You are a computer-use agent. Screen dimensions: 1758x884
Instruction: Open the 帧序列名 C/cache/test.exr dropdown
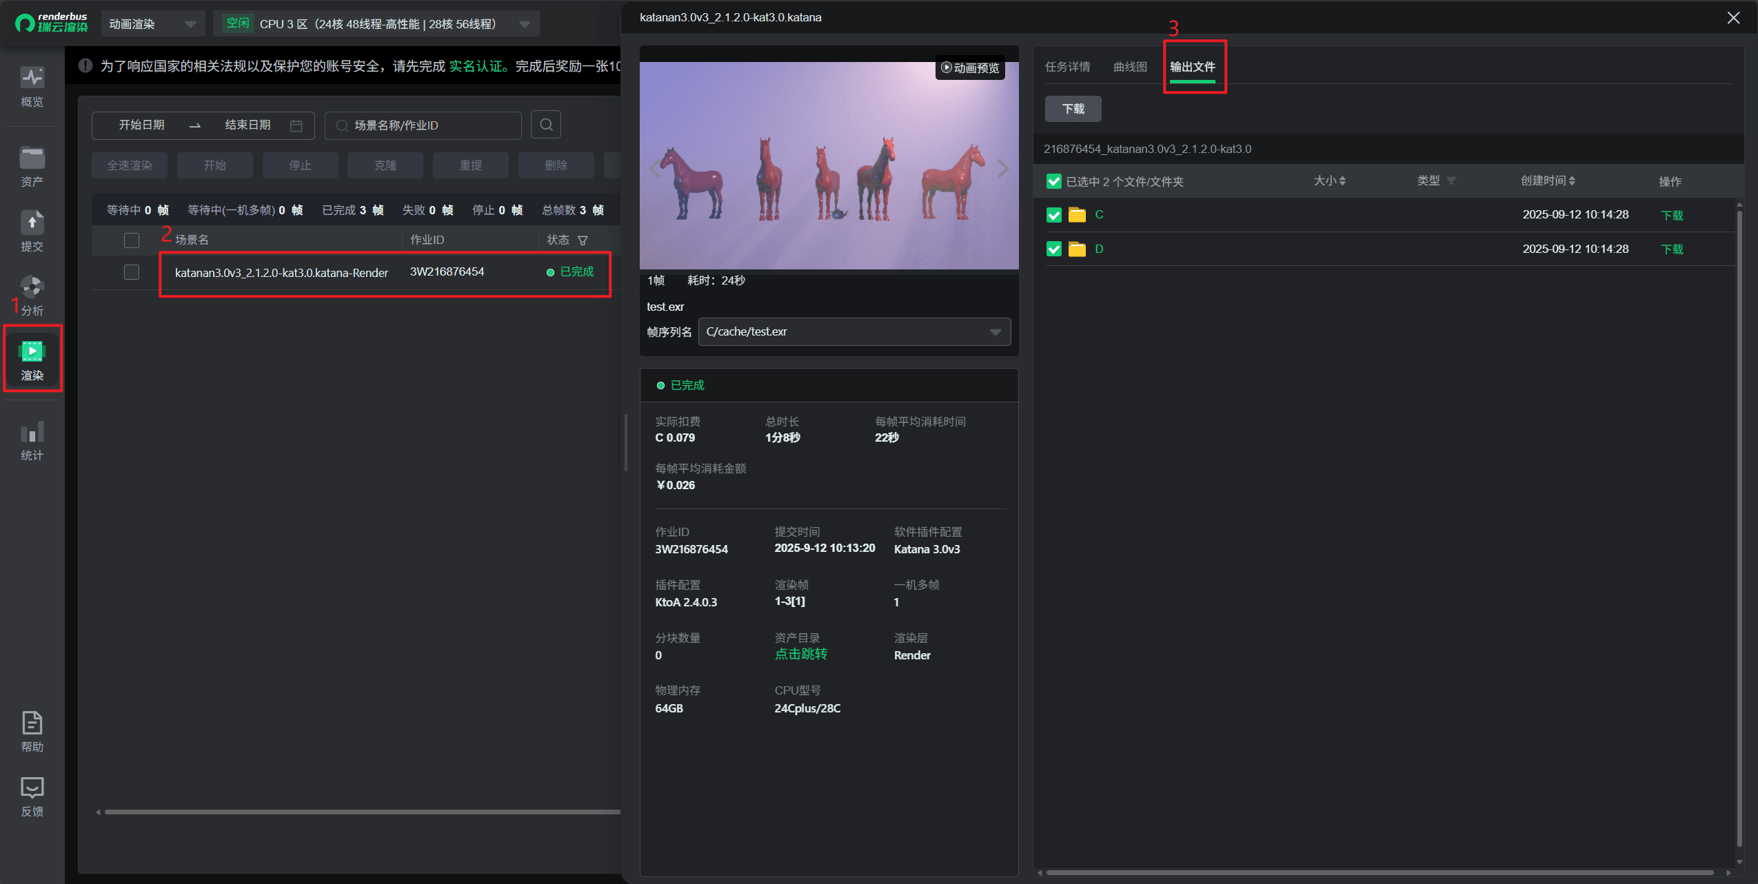(x=854, y=331)
